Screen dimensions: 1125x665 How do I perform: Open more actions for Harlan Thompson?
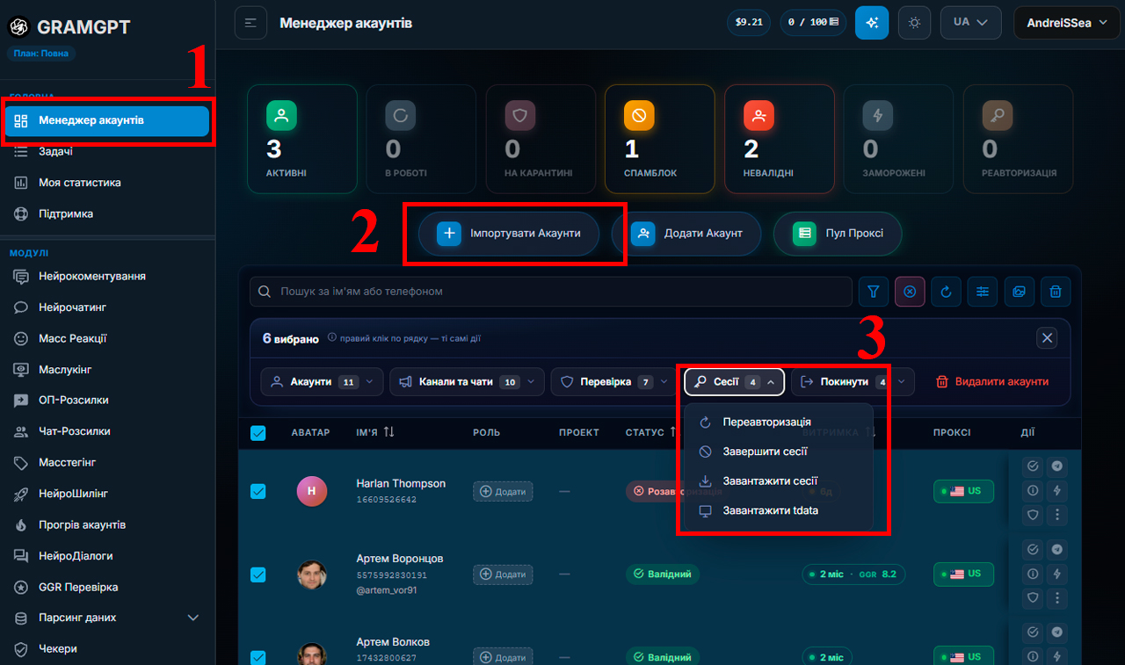click(1057, 515)
